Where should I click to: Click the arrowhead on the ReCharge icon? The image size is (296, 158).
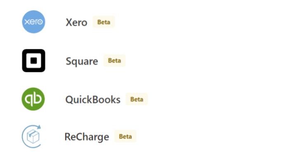point(38,127)
